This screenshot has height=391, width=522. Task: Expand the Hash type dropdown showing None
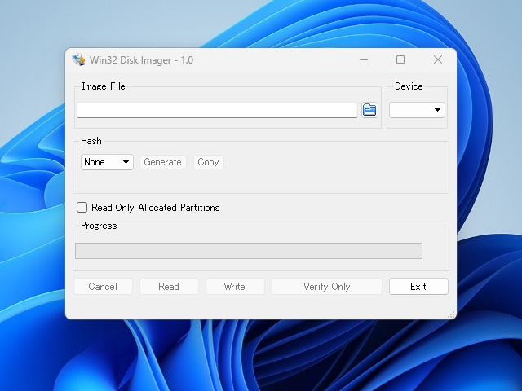(x=107, y=162)
